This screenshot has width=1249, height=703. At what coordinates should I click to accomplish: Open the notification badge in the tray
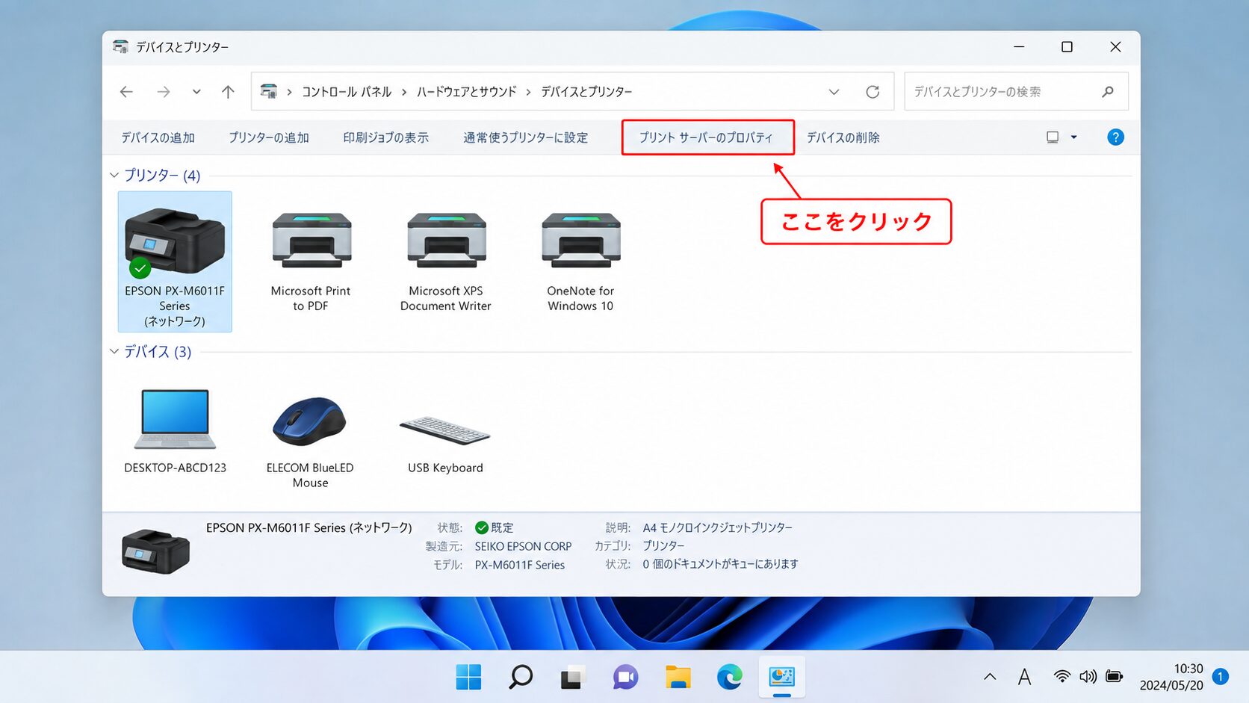tap(1221, 676)
